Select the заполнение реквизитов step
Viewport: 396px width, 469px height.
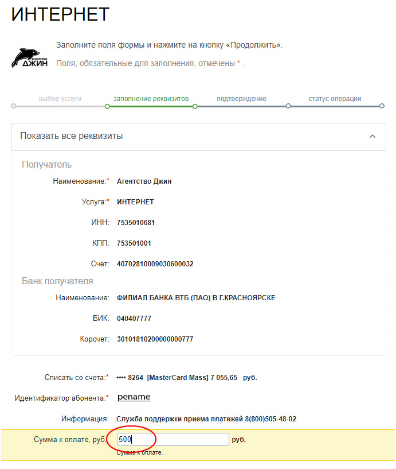[x=151, y=99]
